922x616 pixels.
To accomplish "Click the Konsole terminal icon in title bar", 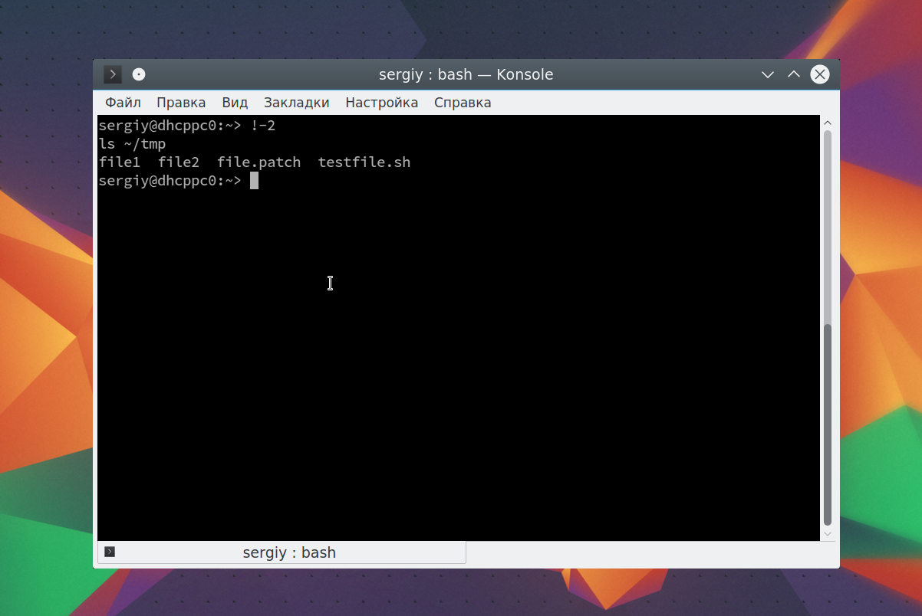I will [113, 74].
